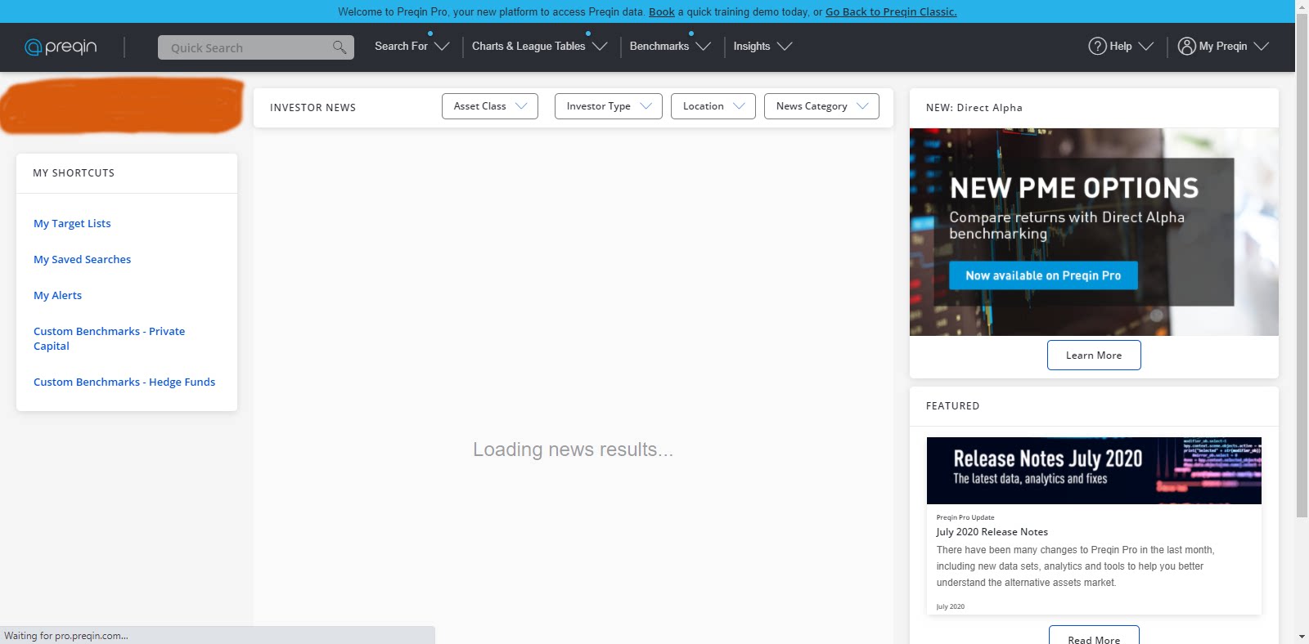Open the Release Notes July 2020 thumbnail
The width and height of the screenshot is (1309, 644).
click(1094, 471)
